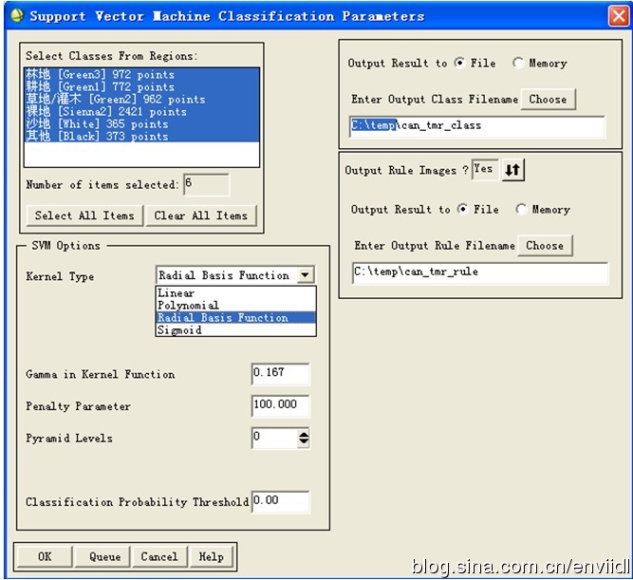633x580 pixels.
Task: Click Select All Items button
Action: pos(84,215)
